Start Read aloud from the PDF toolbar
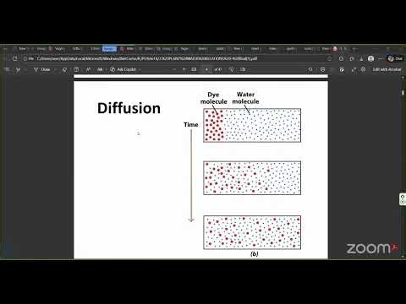This screenshot has width=406, height=304. [88, 69]
